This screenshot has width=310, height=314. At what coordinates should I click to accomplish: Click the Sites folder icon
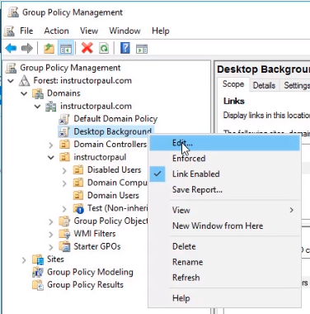pyautogui.click(x=38, y=259)
